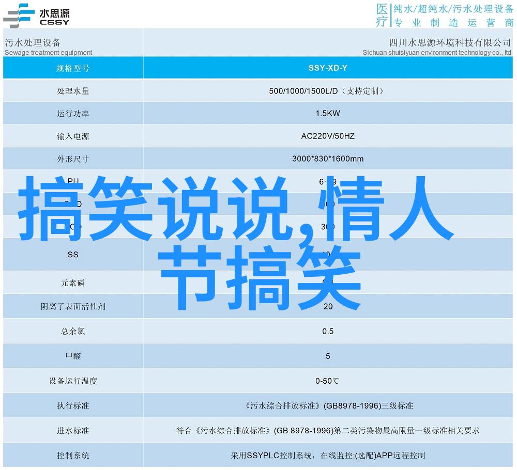Image resolution: width=517 pixels, height=470 pixels.
Task: Click the 甲醛 row label
Action: (73, 356)
